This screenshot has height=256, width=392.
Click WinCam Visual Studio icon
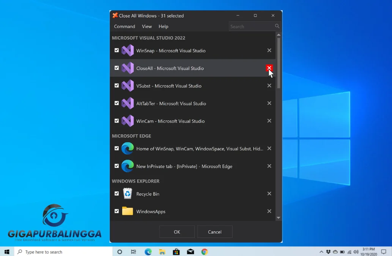128,121
